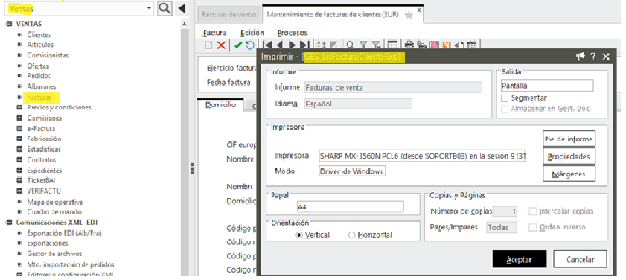Screen dimensions: 626x280
Task: Open the Ventas search dropdown arrow
Action: (149, 8)
